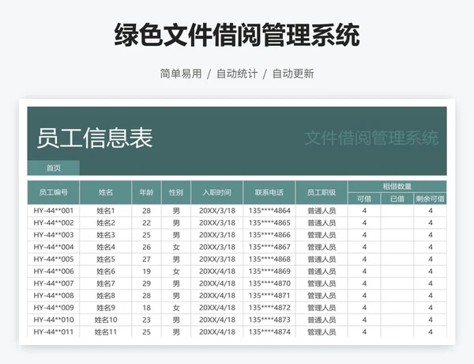Click phone cell 135****4866
The height and width of the screenshot is (364, 474).
[269, 235]
